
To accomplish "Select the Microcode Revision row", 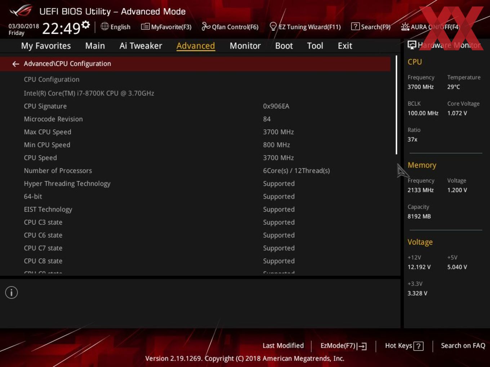I will pyautogui.click(x=195, y=119).
